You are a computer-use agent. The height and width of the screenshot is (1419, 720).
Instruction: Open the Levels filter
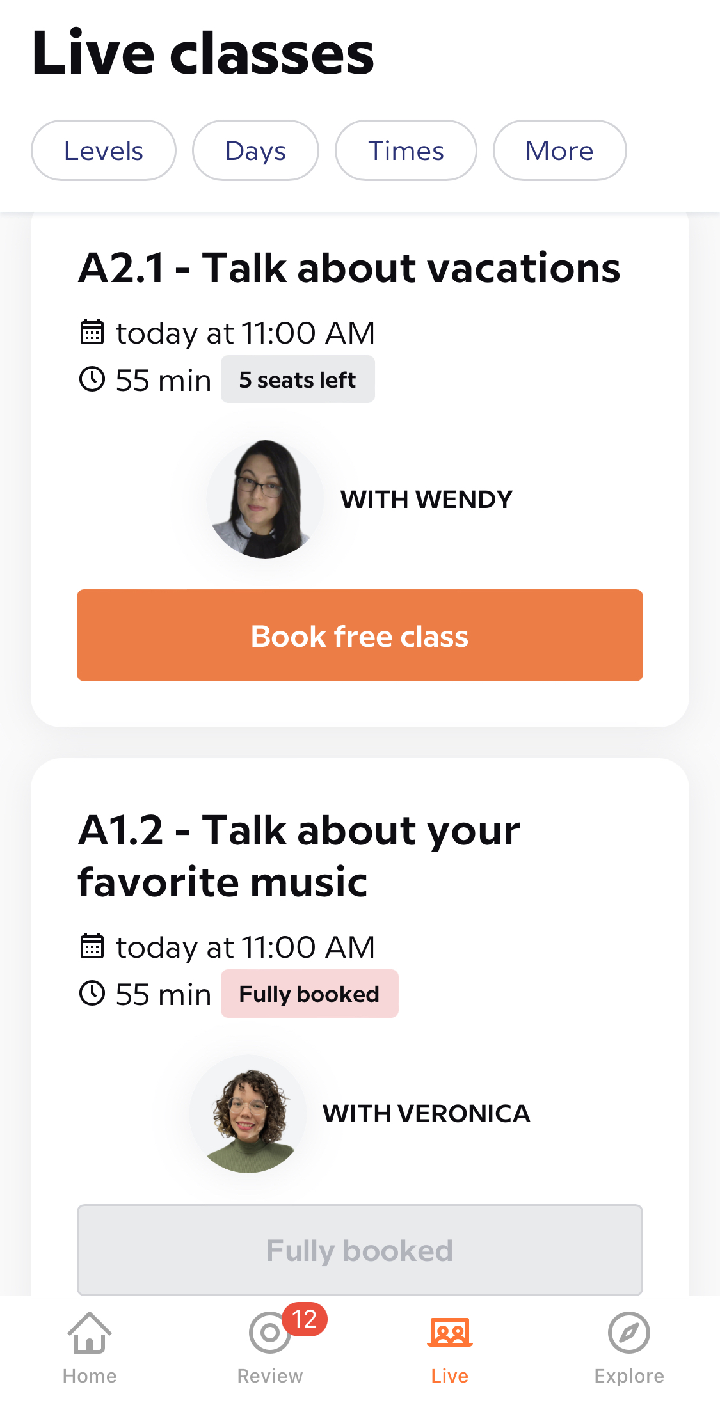[103, 151]
